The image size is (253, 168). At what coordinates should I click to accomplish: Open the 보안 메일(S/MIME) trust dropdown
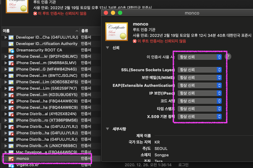200,78
